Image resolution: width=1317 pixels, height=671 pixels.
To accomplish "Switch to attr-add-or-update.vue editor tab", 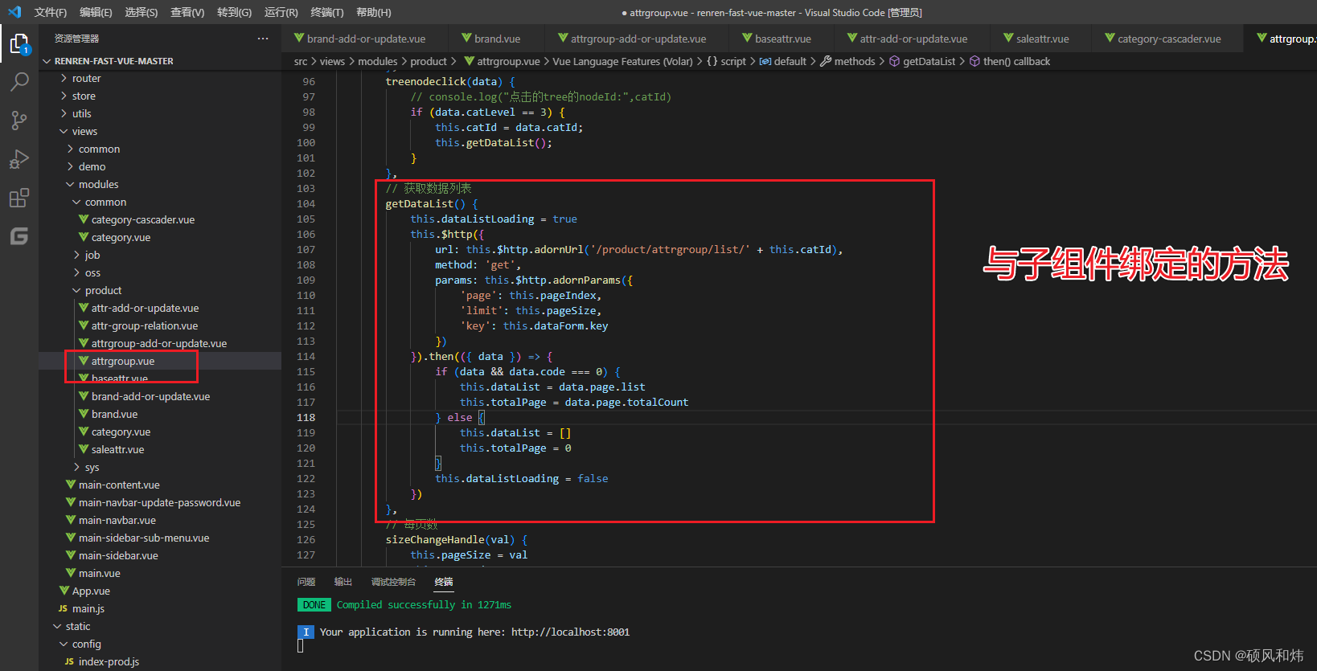I will pyautogui.click(x=913, y=39).
